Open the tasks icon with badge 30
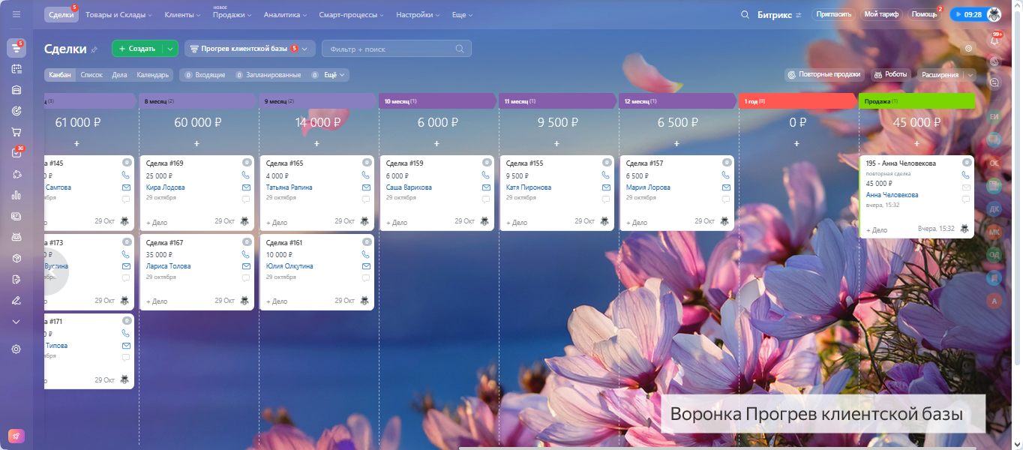 pos(16,153)
